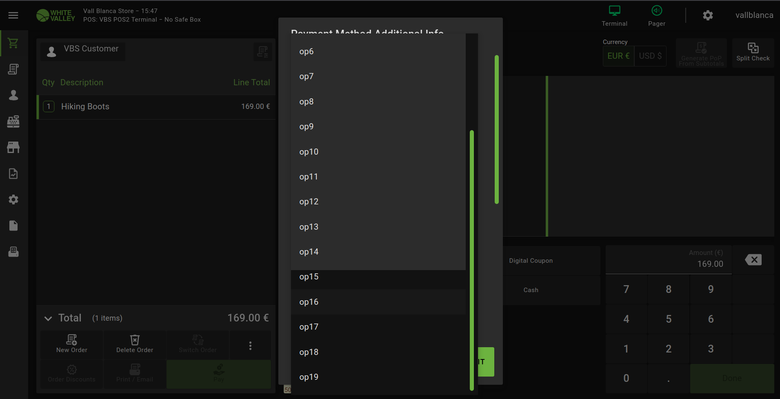Switch currency to EUR €

pyautogui.click(x=618, y=56)
